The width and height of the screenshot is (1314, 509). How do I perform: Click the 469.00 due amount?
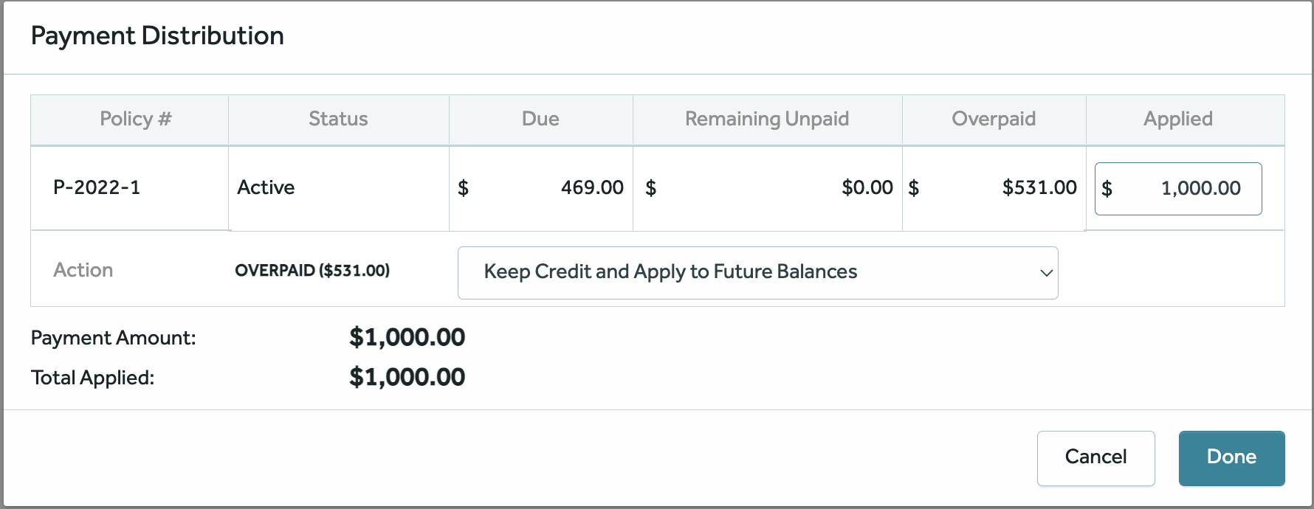[592, 187]
